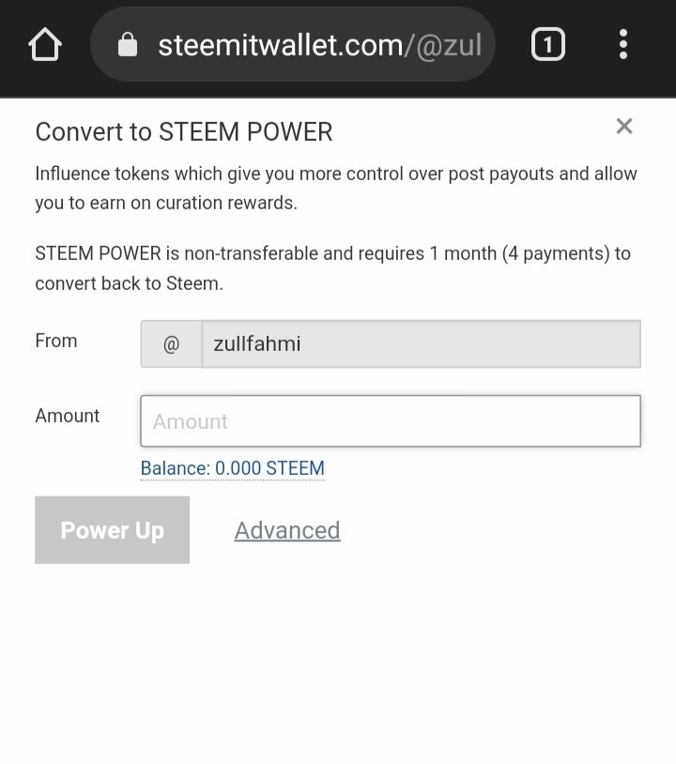Click the From label
Screen dimensions: 676x764
click(56, 341)
